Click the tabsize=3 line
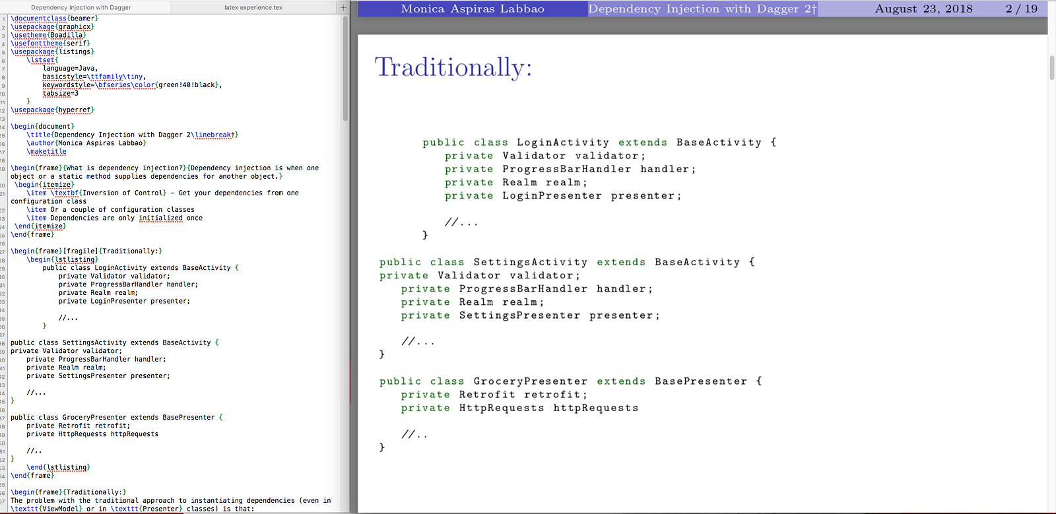This screenshot has width=1056, height=514. pyautogui.click(x=61, y=93)
